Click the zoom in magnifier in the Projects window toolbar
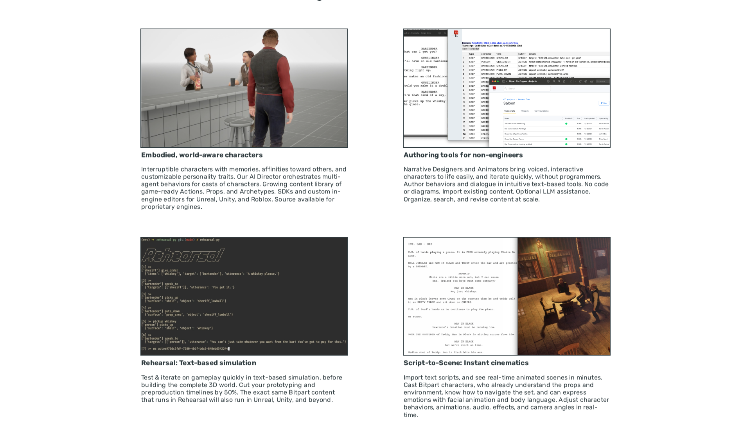This screenshot has height=422, width=751. [559, 81]
